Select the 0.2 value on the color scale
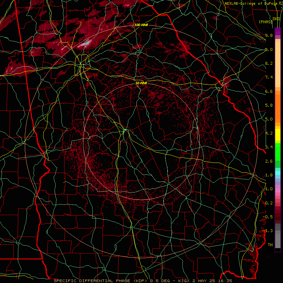Screen dimensions: 283x283 coord(269,203)
